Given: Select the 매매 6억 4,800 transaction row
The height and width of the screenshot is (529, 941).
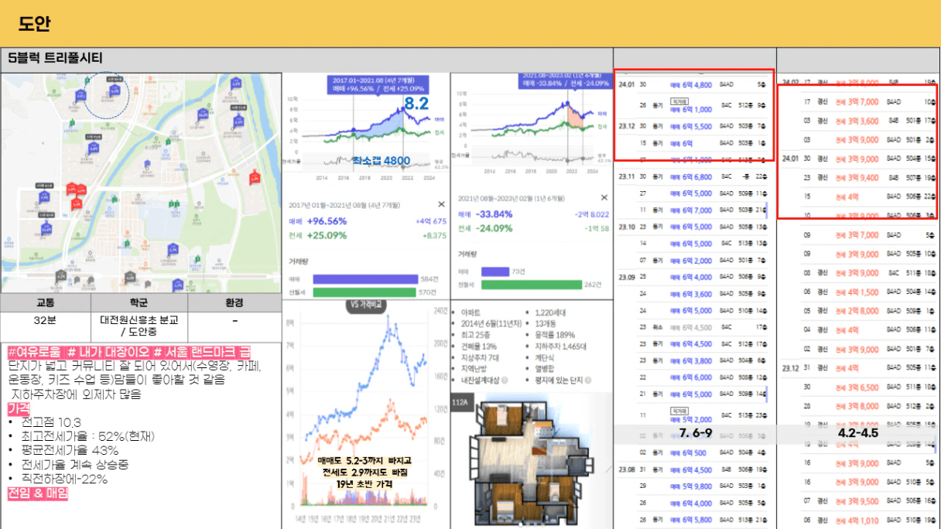Looking at the screenshot, I should [x=693, y=84].
